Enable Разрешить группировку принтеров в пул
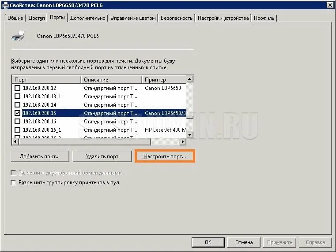The height and width of the screenshot is (252, 336). (13, 182)
